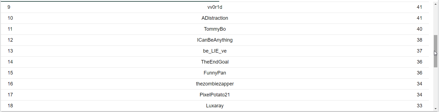Screen dimensions: 439x112
Task: Choose thezombiezapper from the list
Action: 215,84
